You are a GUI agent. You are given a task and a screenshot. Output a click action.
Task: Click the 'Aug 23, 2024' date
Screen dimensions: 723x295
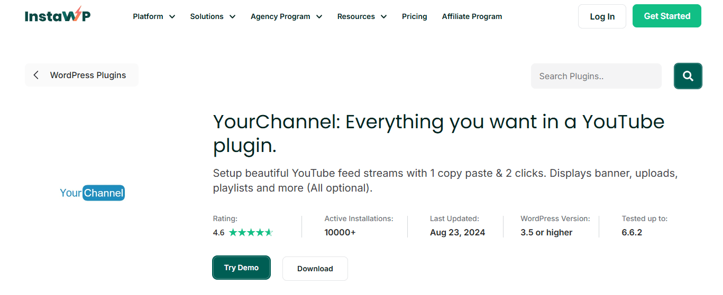pyautogui.click(x=457, y=232)
